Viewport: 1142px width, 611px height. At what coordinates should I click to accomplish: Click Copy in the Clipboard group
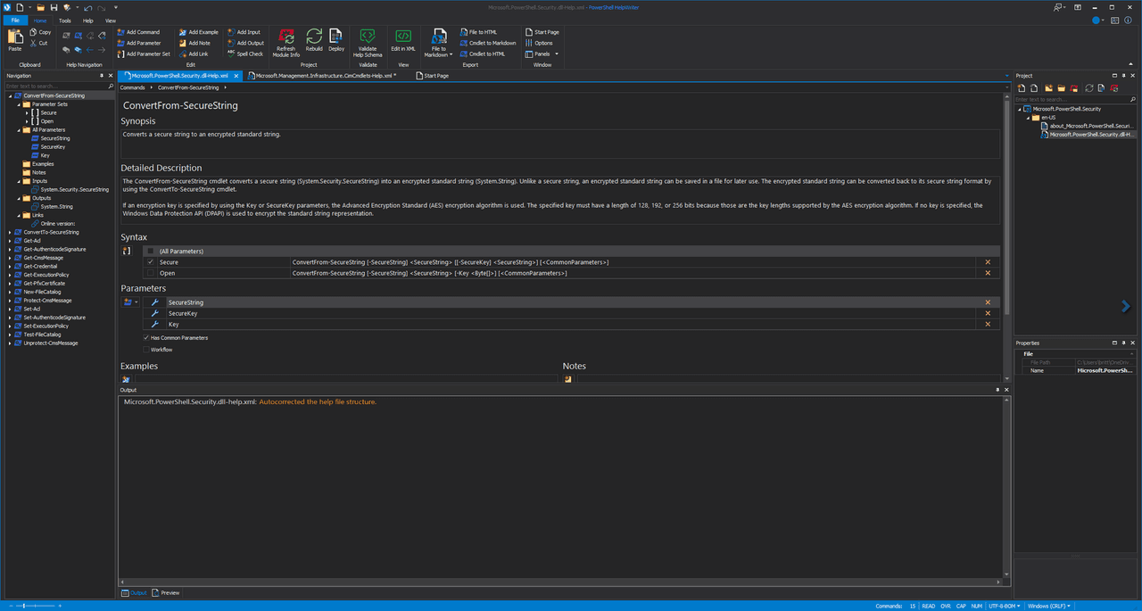click(x=40, y=32)
